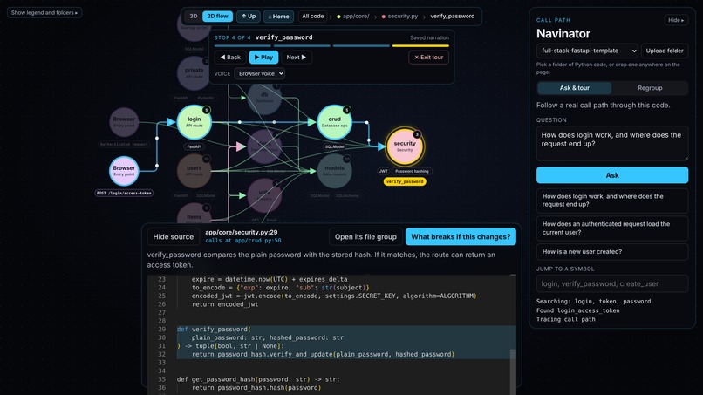Select the login API route node
The width and height of the screenshot is (703, 395).
(x=195, y=122)
